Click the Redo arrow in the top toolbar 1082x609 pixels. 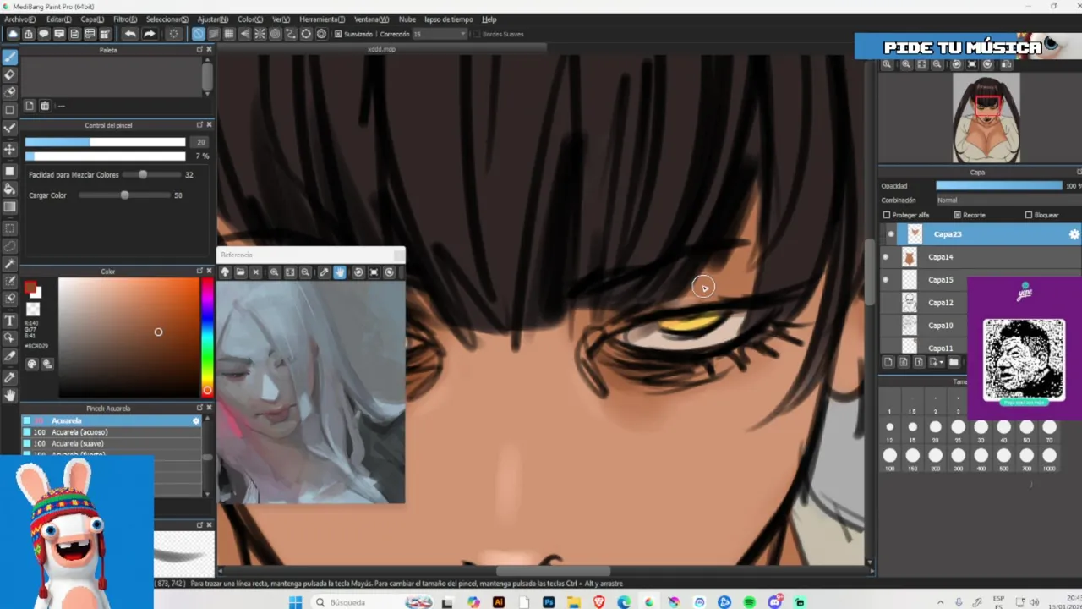[x=149, y=34]
